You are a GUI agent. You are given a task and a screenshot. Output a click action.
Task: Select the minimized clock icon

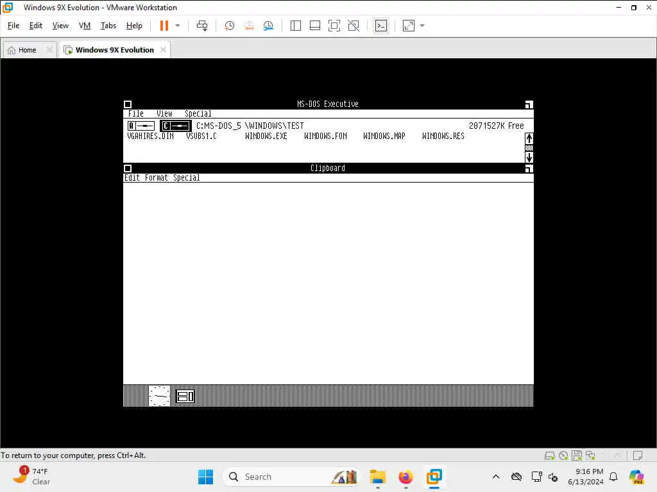point(159,396)
